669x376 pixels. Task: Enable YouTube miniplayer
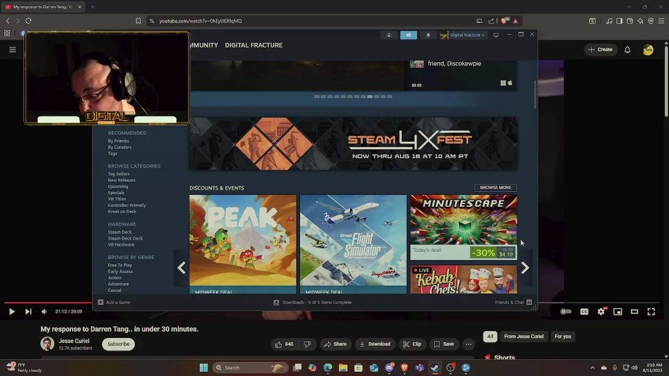coord(618,312)
